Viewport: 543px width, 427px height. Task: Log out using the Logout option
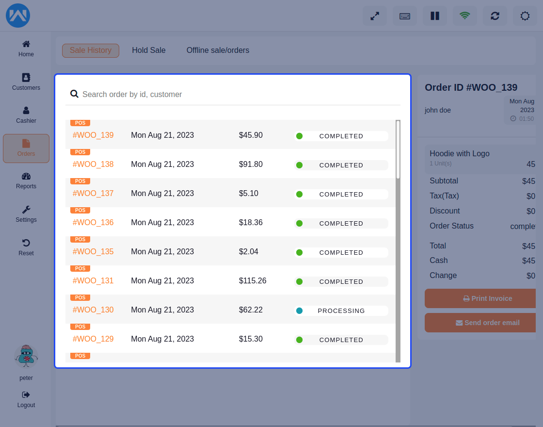point(26,399)
